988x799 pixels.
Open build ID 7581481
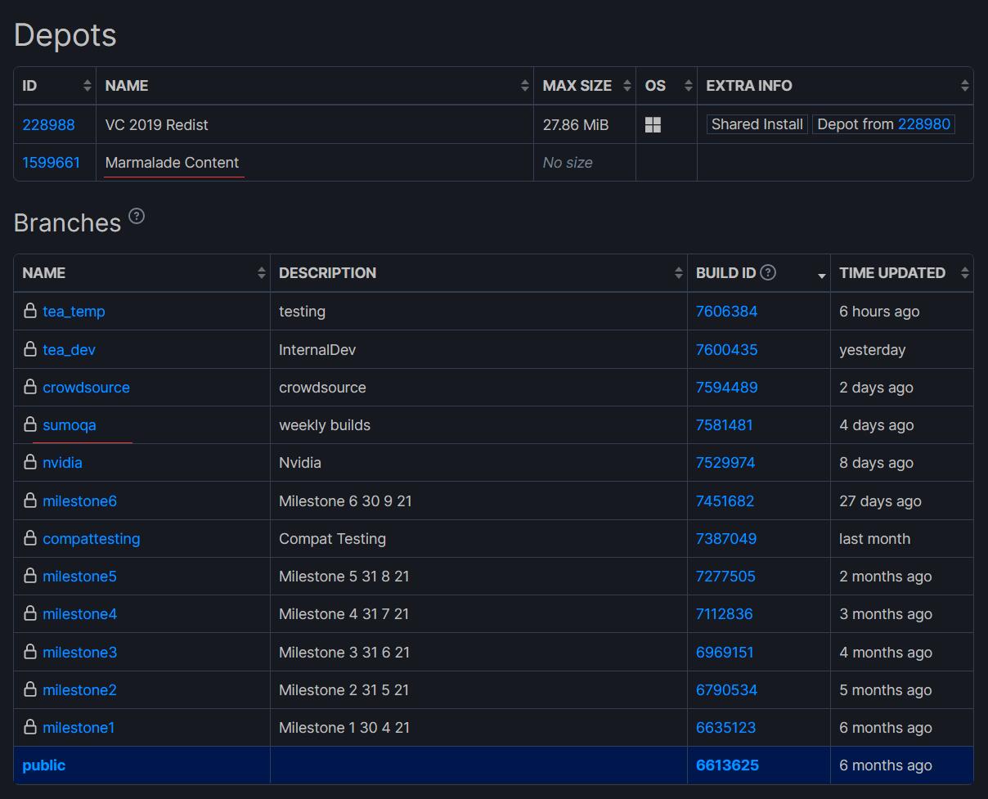tap(724, 424)
